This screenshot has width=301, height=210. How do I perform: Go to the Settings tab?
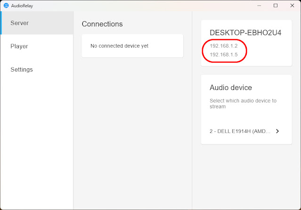pos(22,69)
